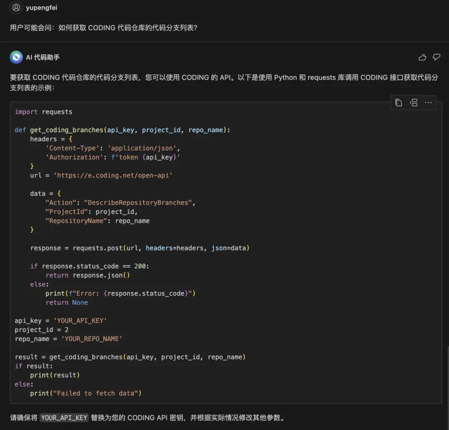Click the assistant's intro paragraph about Python requests
This screenshot has height=430, width=449.
pos(224,82)
